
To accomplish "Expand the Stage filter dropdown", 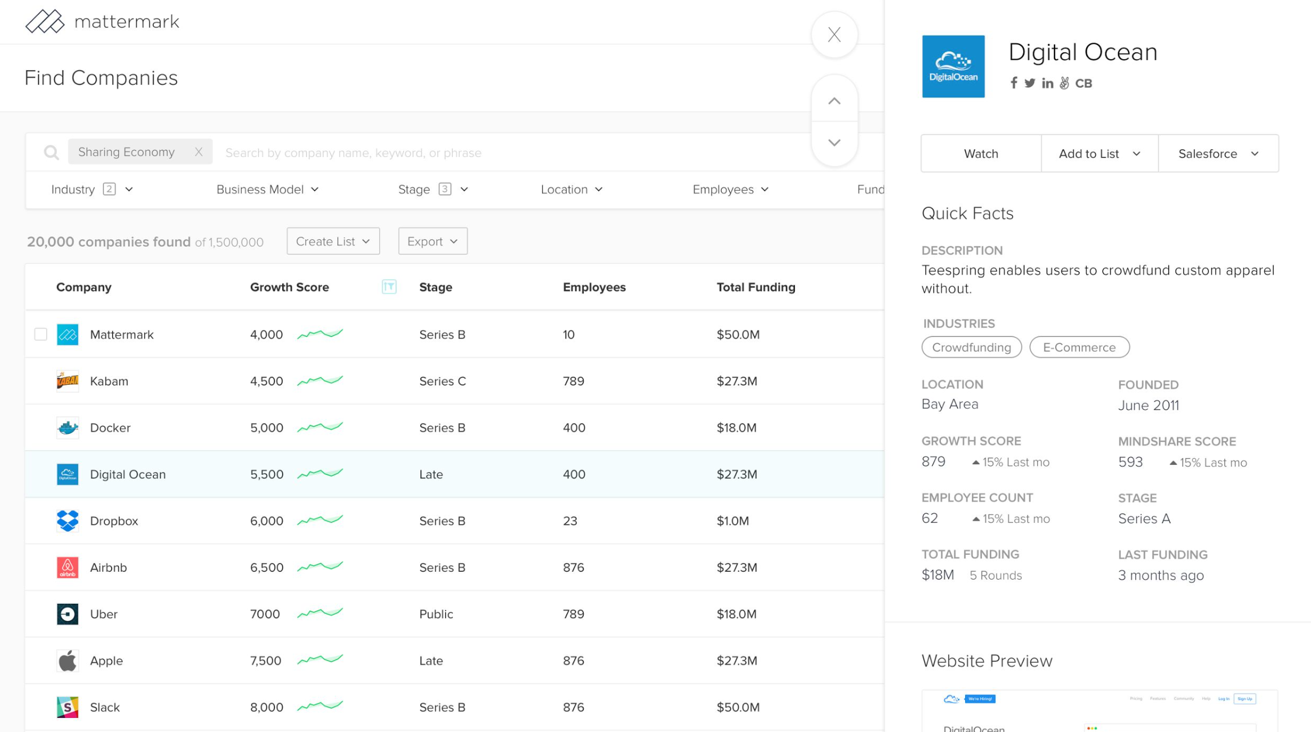I will coord(433,190).
